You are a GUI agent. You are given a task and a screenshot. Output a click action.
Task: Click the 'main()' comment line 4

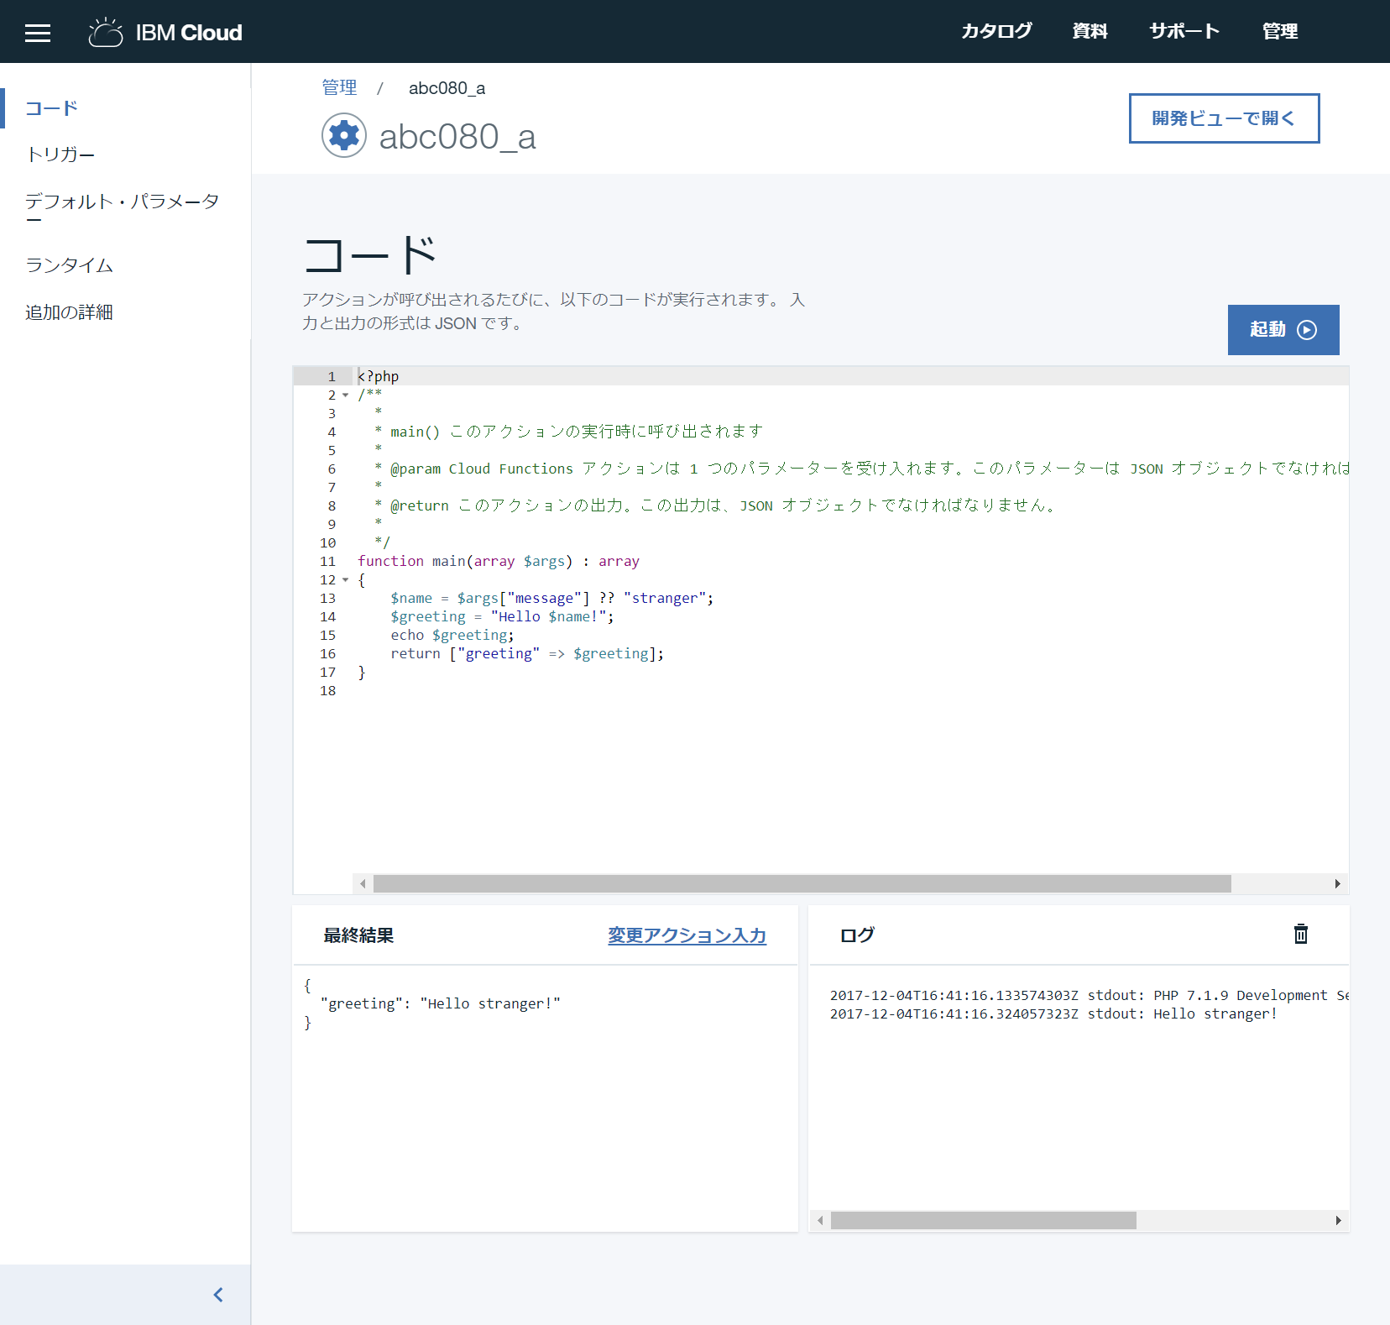[569, 432]
